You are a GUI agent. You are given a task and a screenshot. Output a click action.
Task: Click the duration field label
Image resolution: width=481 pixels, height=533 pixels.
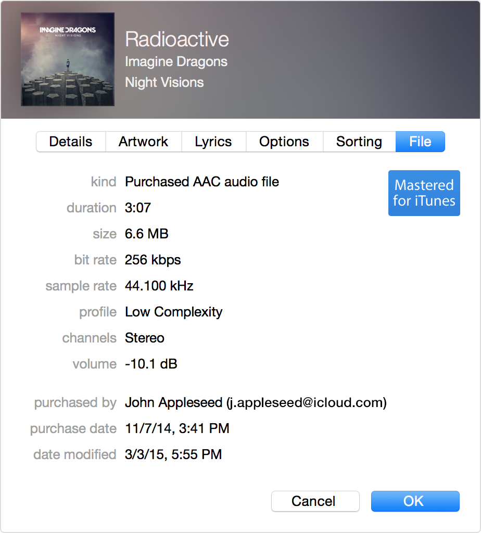click(92, 208)
